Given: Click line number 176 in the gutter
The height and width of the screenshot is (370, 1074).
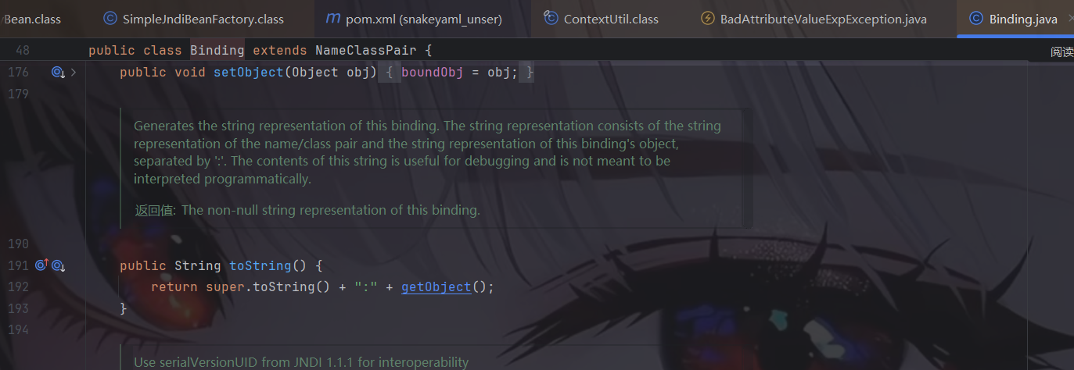Looking at the screenshot, I should [x=17, y=72].
